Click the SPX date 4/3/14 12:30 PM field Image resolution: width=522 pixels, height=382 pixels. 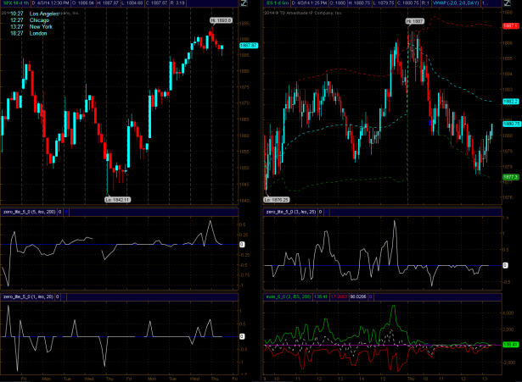(50, 3)
